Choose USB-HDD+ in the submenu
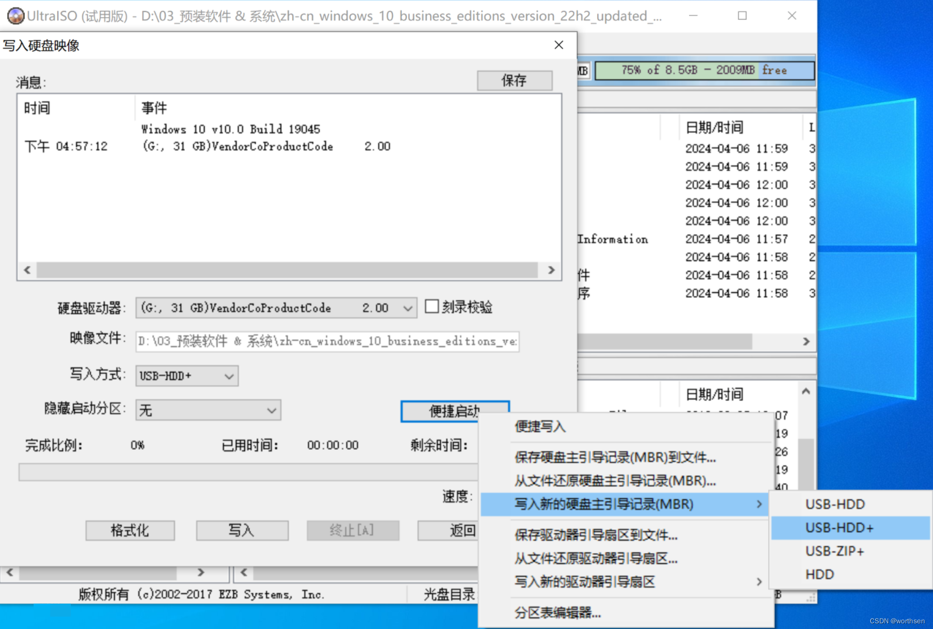Viewport: 933px width, 629px height. pyautogui.click(x=850, y=528)
